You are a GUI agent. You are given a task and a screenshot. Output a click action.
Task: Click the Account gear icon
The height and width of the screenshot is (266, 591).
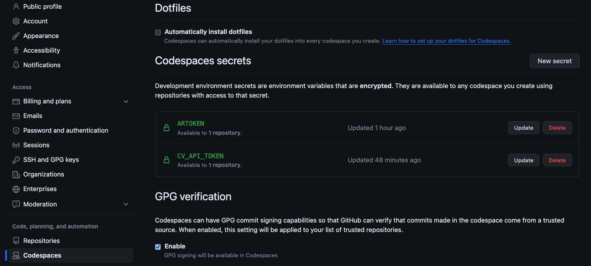point(16,21)
